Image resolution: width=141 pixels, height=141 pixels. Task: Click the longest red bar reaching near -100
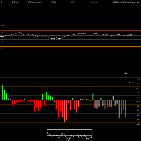(x=65, y=111)
